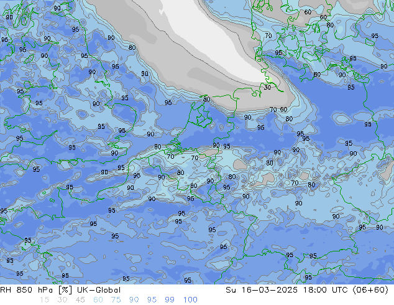This screenshot has height=305, width=394.
Task: Click legend value '100' in the color scale
Action: [190, 300]
